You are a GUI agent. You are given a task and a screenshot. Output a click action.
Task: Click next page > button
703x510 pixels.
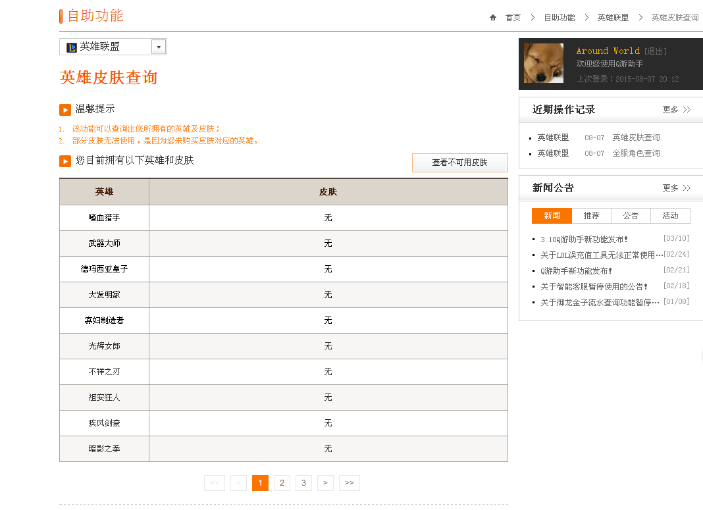325,482
